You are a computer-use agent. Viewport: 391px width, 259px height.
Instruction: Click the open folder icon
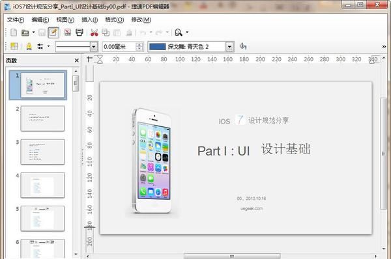click(x=25, y=33)
